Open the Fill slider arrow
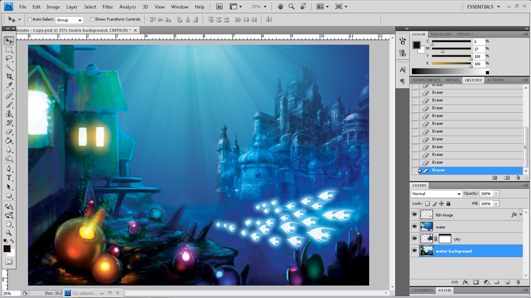This screenshot has width=531, height=298. (496, 203)
